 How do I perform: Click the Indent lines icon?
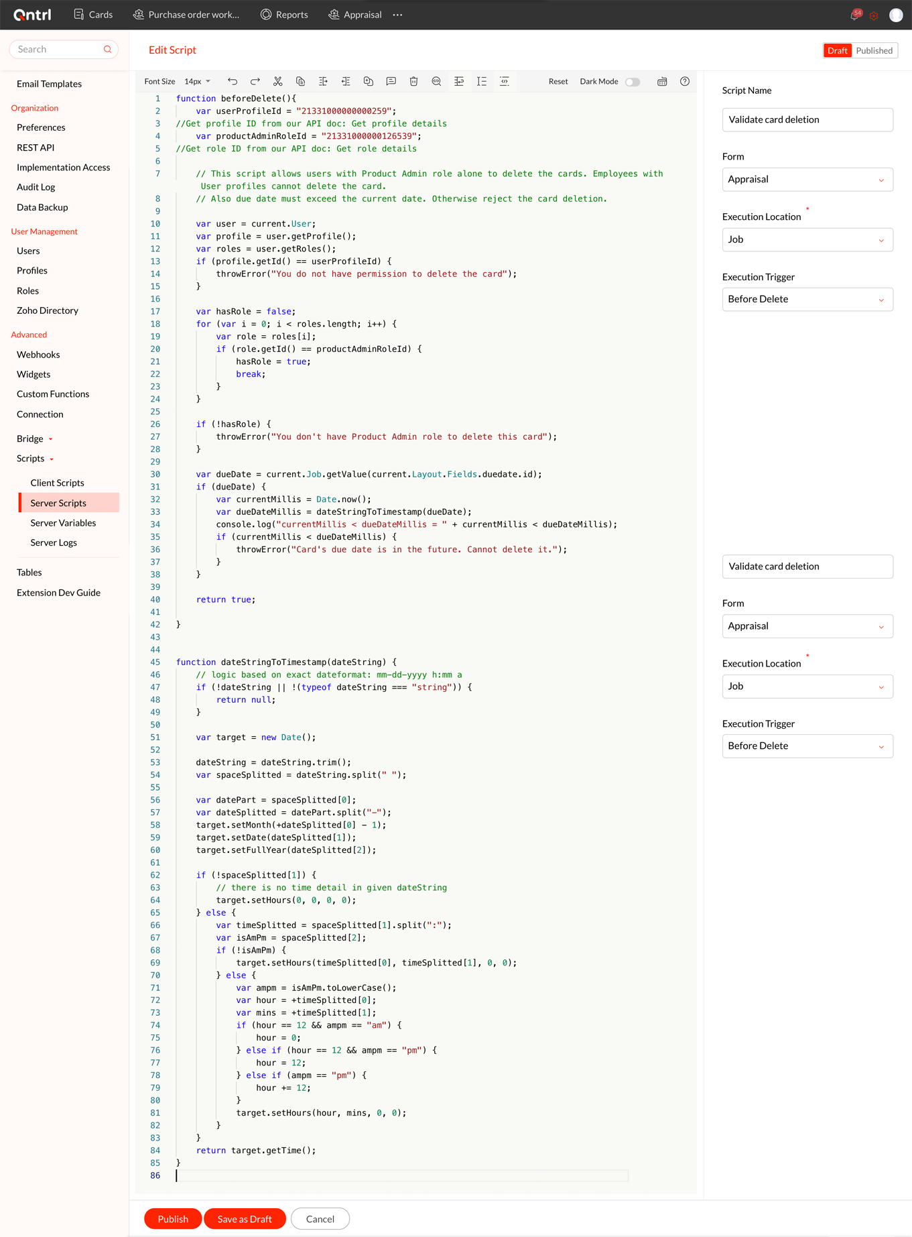(323, 81)
